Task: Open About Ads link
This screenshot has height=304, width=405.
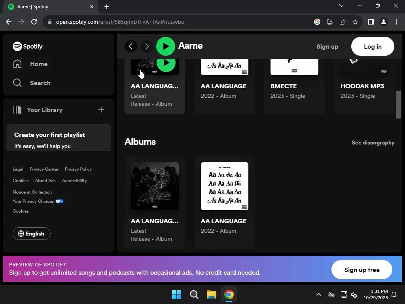Action: 45,180
